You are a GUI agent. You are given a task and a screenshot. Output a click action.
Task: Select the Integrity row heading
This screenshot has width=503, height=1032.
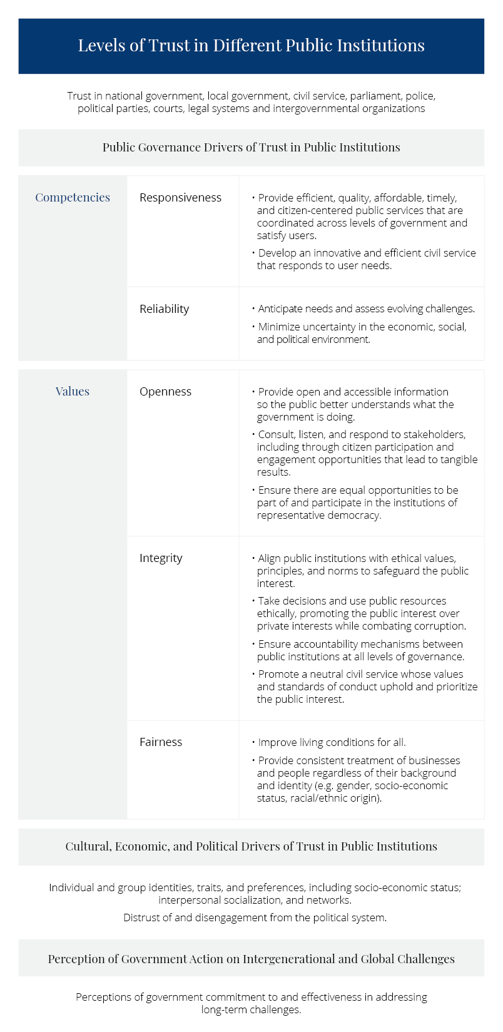point(161,558)
